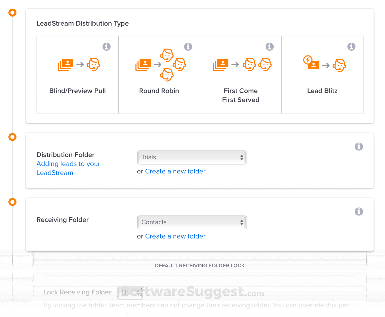Open info icon for Lead Blitz

(x=351, y=47)
